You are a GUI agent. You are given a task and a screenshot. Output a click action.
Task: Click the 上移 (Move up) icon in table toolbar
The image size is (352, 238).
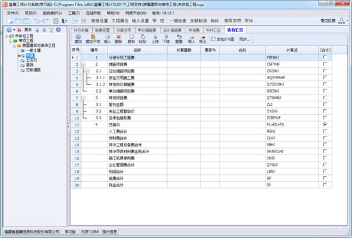coord(155,37)
